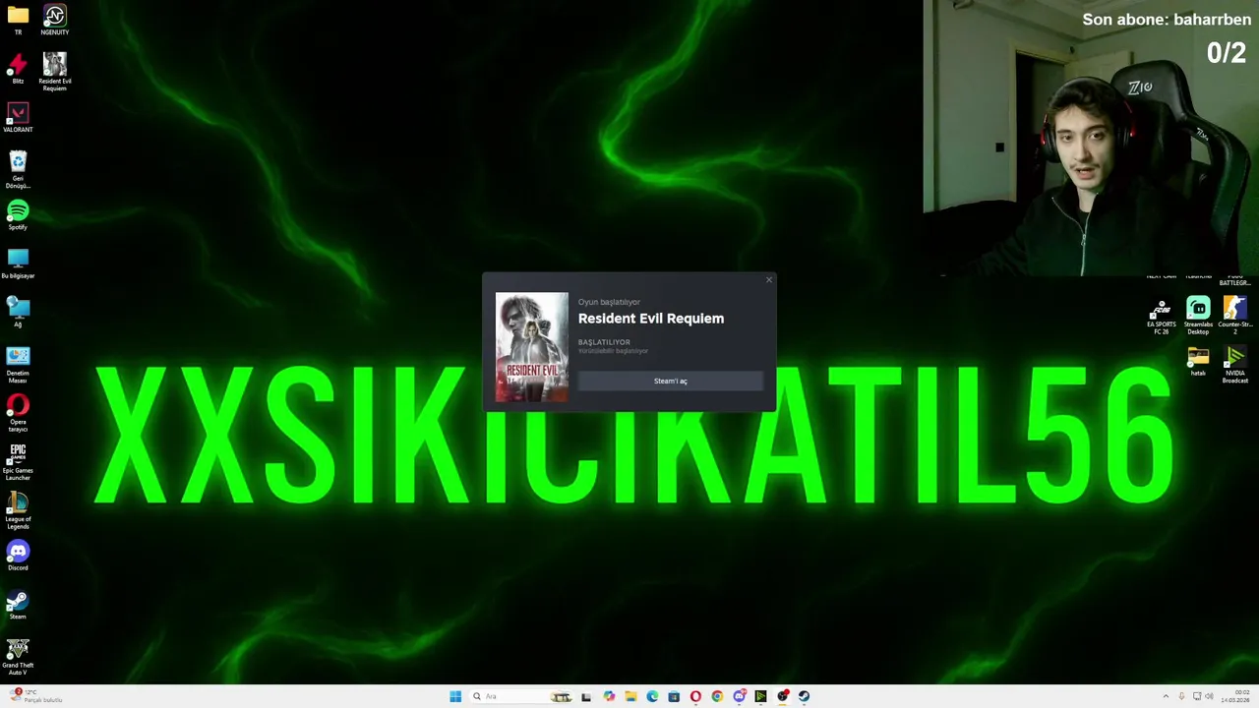
Task: Open the Steam desktop shortcut
Action: click(18, 605)
